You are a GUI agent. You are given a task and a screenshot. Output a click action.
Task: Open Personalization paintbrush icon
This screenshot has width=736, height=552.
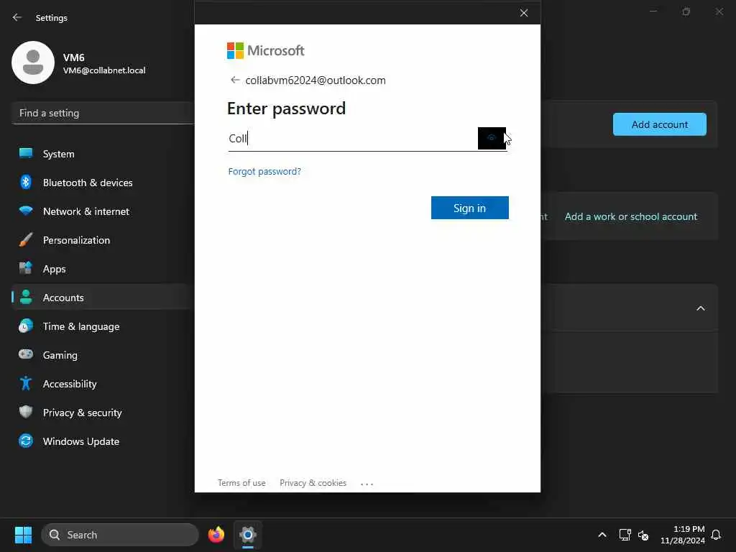tap(26, 239)
